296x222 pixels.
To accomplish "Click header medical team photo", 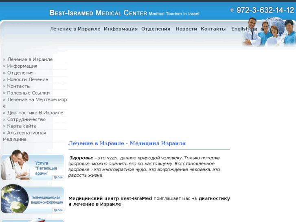I will tap(268, 32).
